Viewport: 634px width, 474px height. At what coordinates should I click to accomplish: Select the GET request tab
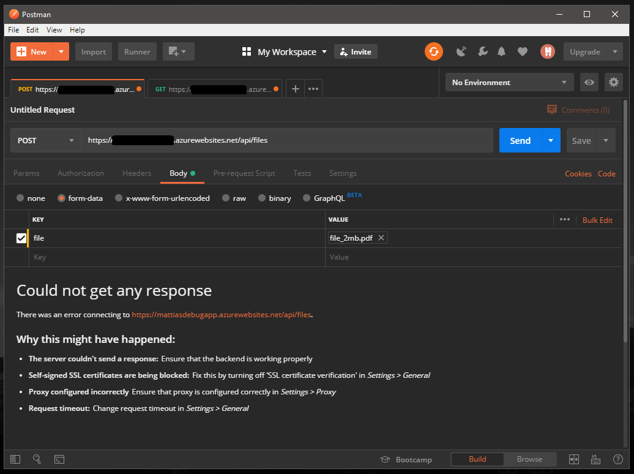pos(215,89)
